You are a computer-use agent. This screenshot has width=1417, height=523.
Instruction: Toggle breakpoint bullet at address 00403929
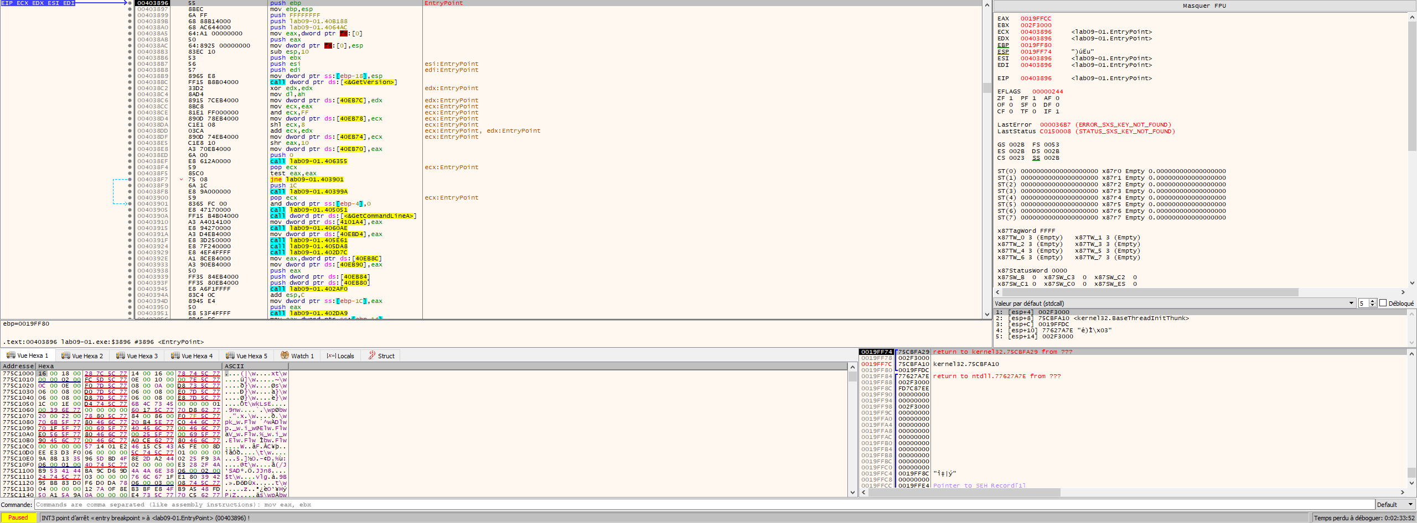[x=130, y=253]
